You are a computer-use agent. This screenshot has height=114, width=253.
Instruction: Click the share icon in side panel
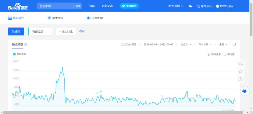coord(241,64)
